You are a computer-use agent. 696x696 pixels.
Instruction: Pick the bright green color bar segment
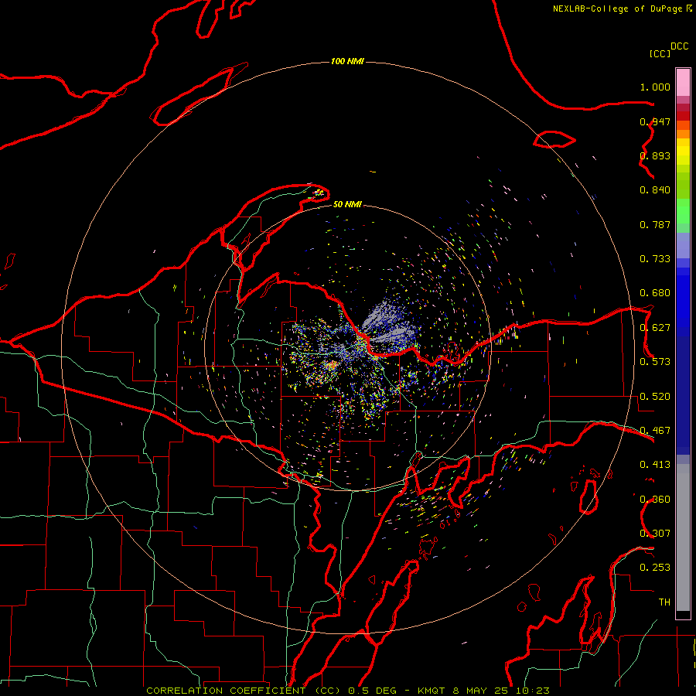(683, 211)
